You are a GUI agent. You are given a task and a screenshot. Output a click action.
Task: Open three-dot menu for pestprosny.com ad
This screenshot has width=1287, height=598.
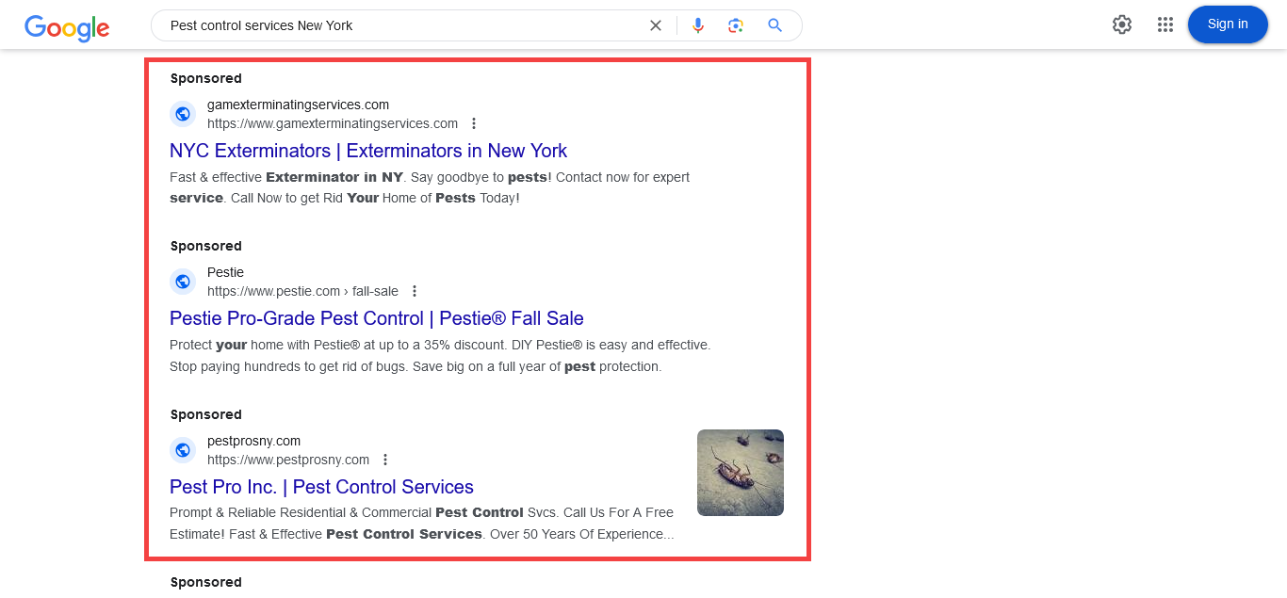[x=385, y=460]
